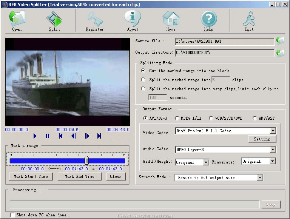
Task: Jump to the beginning of the video
Action: tap(60, 136)
